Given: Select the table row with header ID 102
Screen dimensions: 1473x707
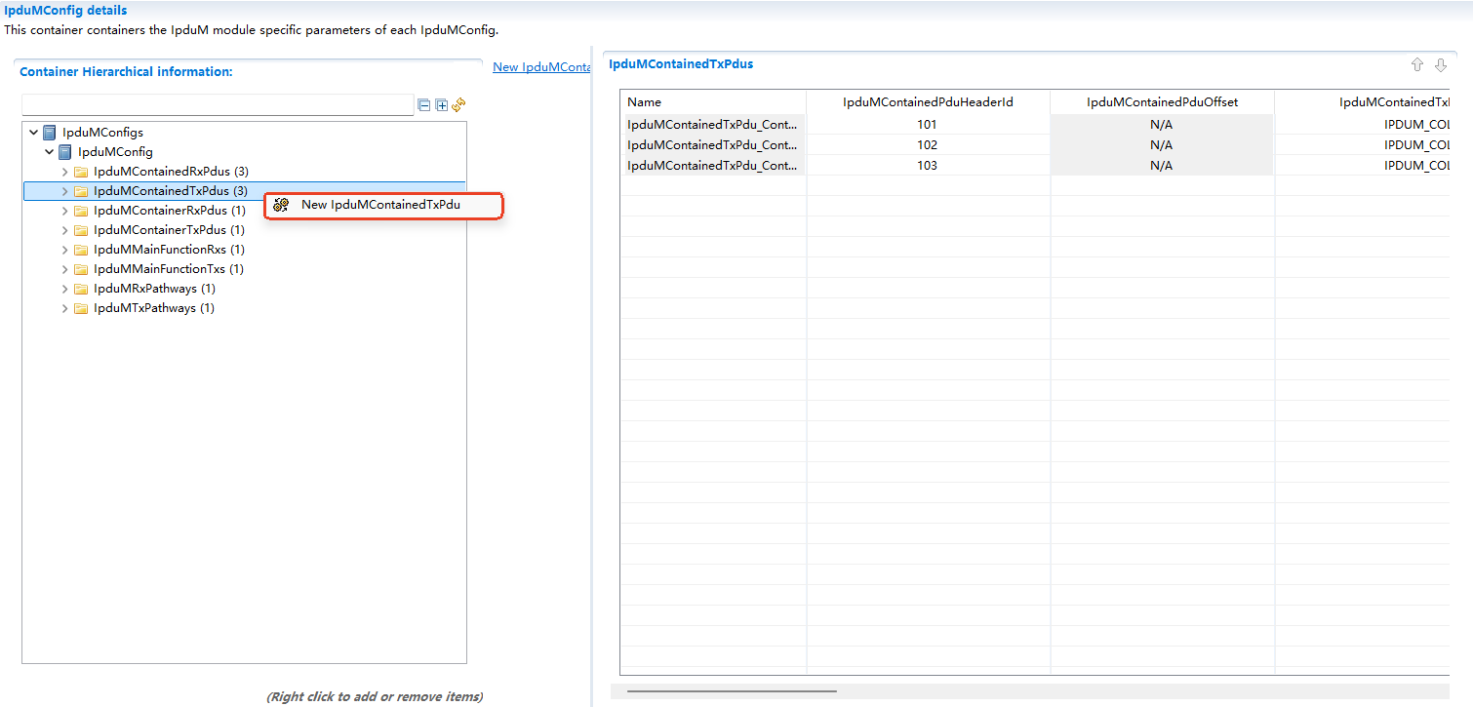Looking at the screenshot, I should pos(927,145).
